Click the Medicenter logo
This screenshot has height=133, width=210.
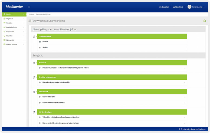tap(14, 7)
